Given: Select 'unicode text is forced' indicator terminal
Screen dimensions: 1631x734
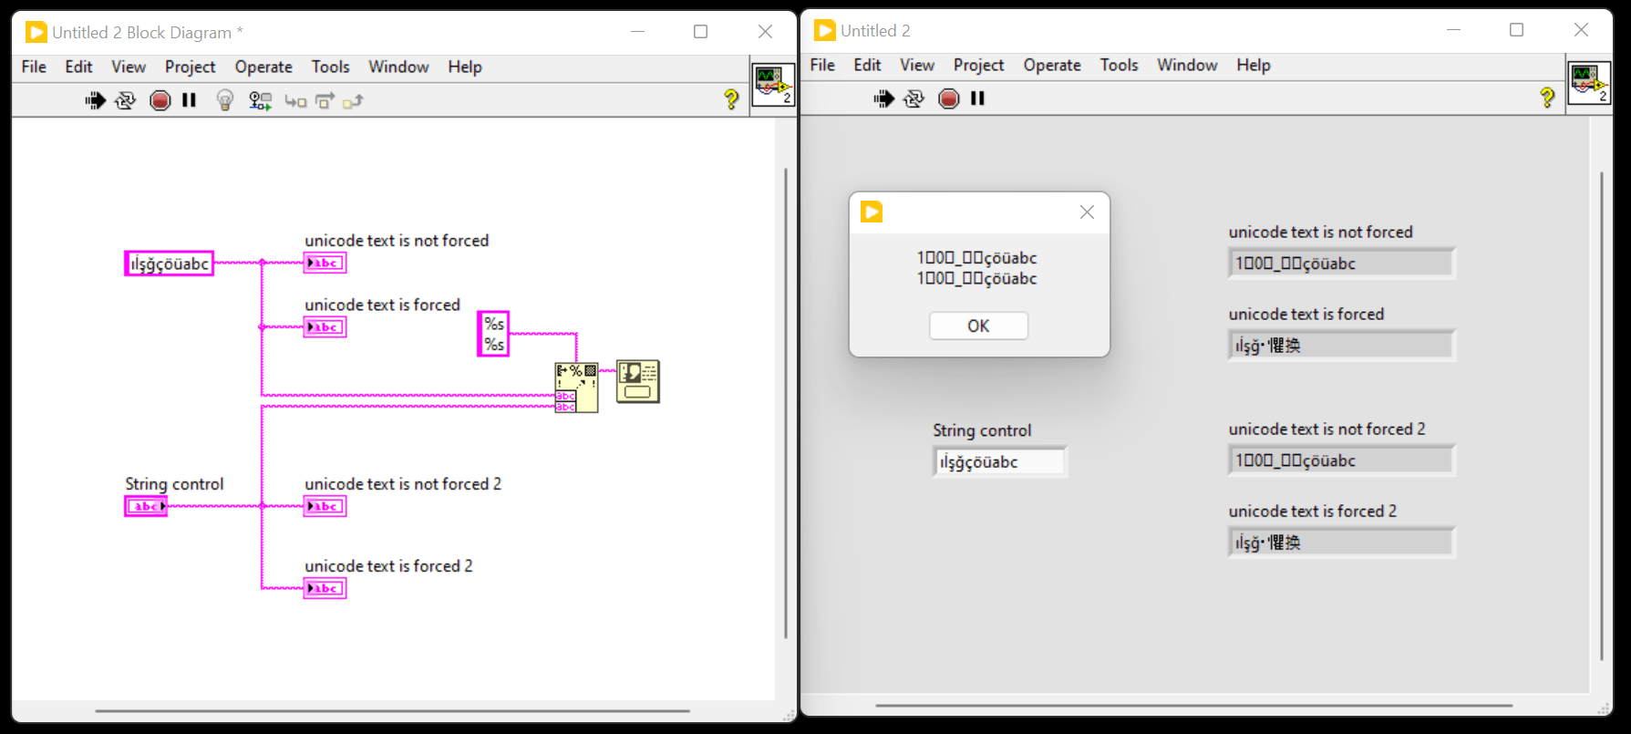Looking at the screenshot, I should 325,327.
